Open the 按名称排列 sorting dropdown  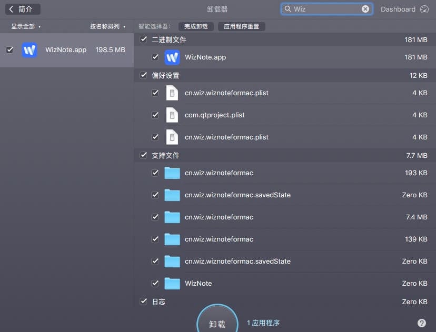[x=105, y=26]
